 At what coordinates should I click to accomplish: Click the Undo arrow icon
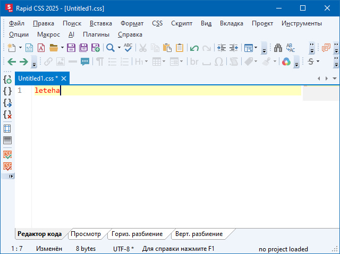click(x=194, y=48)
